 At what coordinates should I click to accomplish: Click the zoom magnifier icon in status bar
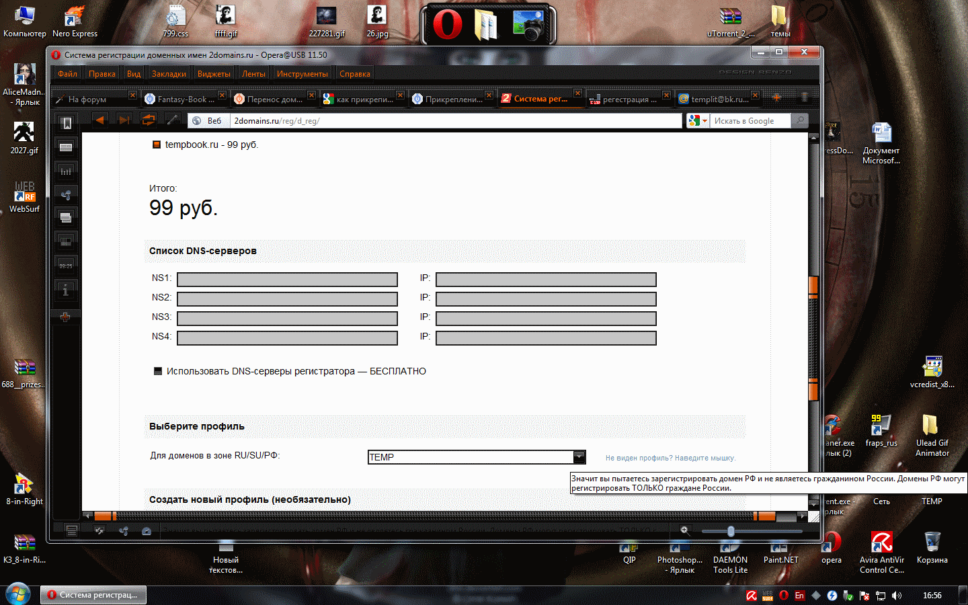pos(684,530)
